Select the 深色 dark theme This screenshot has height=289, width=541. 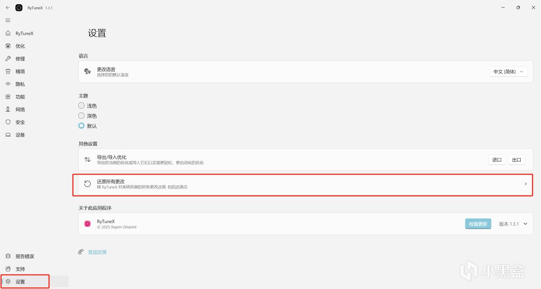pos(82,116)
